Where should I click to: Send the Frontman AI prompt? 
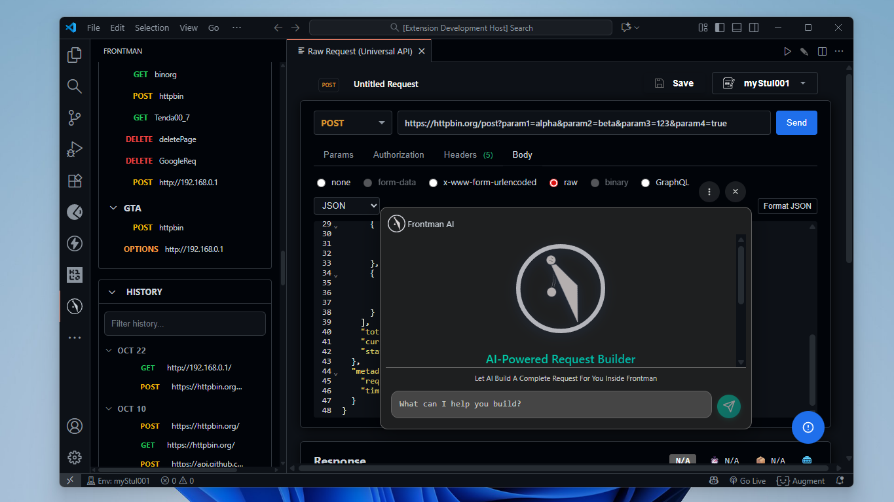(x=729, y=406)
